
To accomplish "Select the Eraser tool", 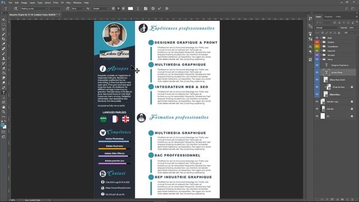I will (x=3, y=68).
